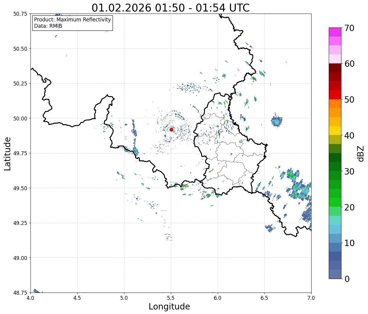Click the colorbar tick label 60
Image resolution: width=368 pixels, height=314 pixels.
(349, 64)
